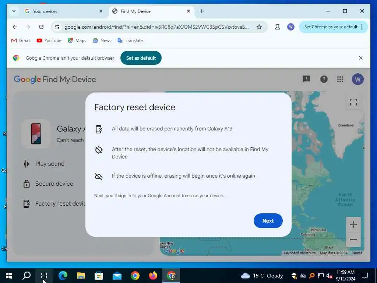
Task: Open Windows taskbar search
Action: coord(27,276)
